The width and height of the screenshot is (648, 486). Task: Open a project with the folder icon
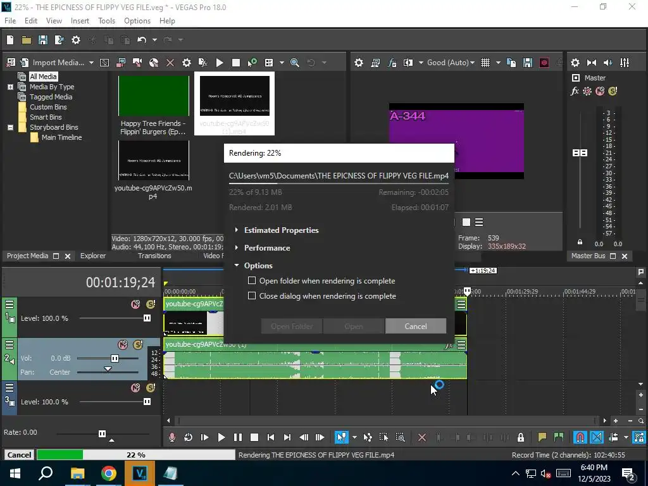pos(27,40)
